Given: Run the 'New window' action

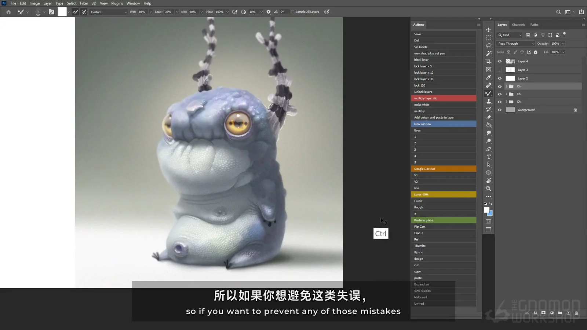Looking at the screenshot, I should [x=444, y=124].
